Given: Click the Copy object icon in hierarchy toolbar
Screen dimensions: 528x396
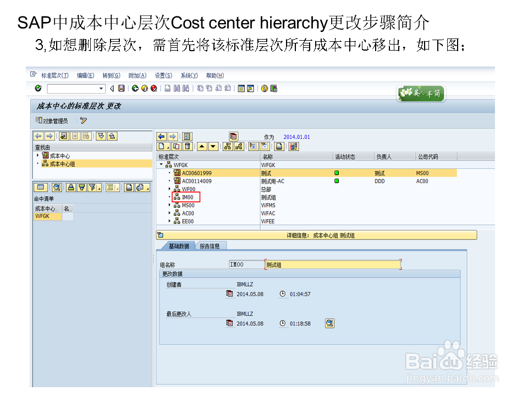Looking at the screenshot, I should [176, 146].
